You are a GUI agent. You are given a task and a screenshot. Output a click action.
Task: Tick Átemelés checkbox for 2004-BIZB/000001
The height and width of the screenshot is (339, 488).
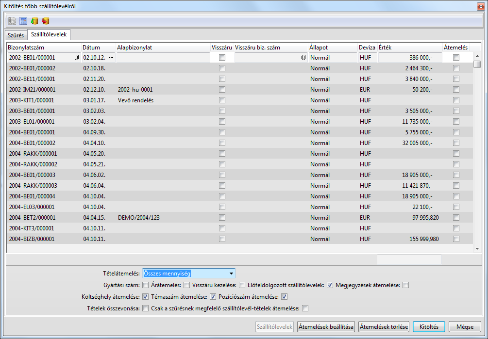coord(456,239)
